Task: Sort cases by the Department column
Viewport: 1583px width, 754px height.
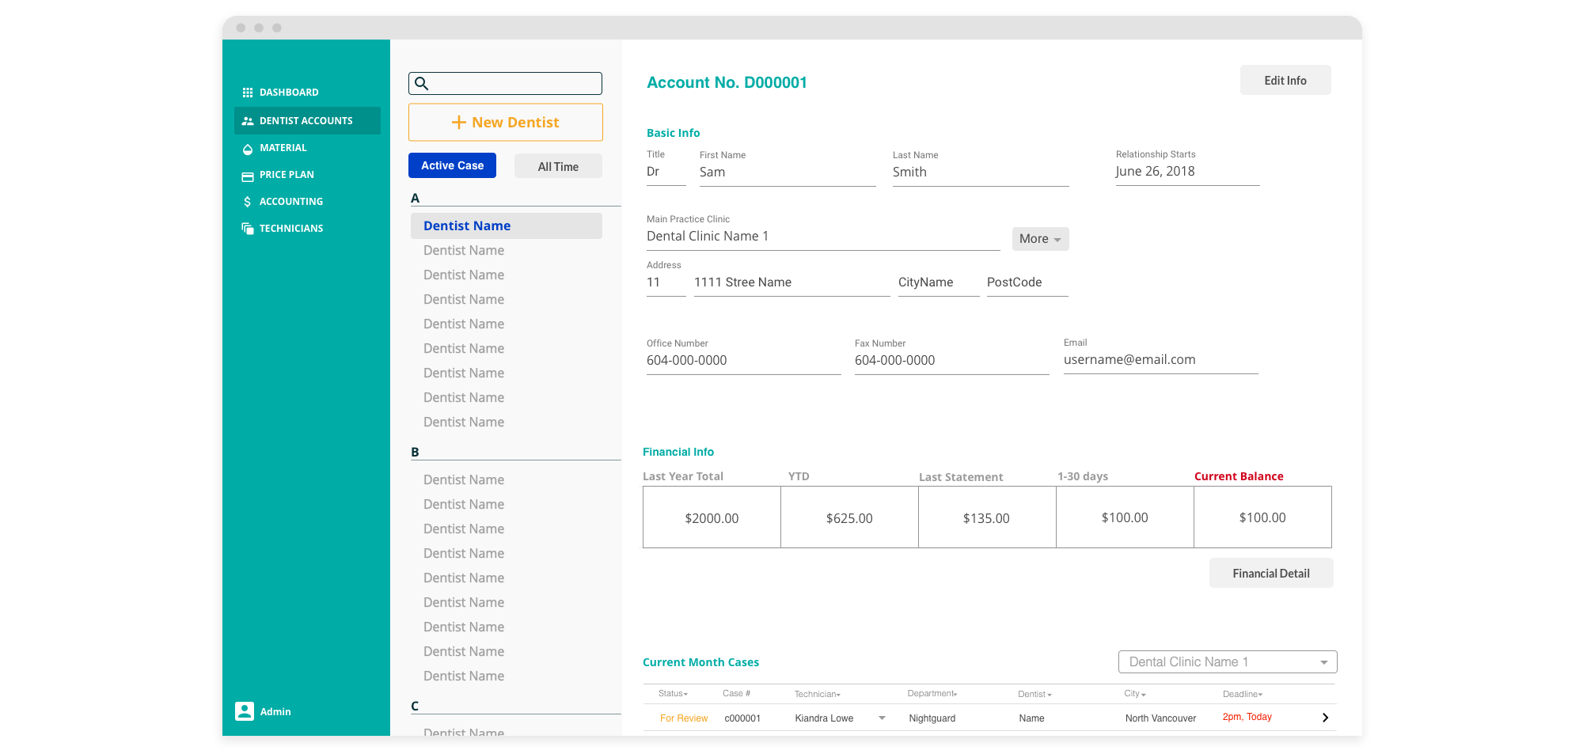Action: [x=932, y=693]
